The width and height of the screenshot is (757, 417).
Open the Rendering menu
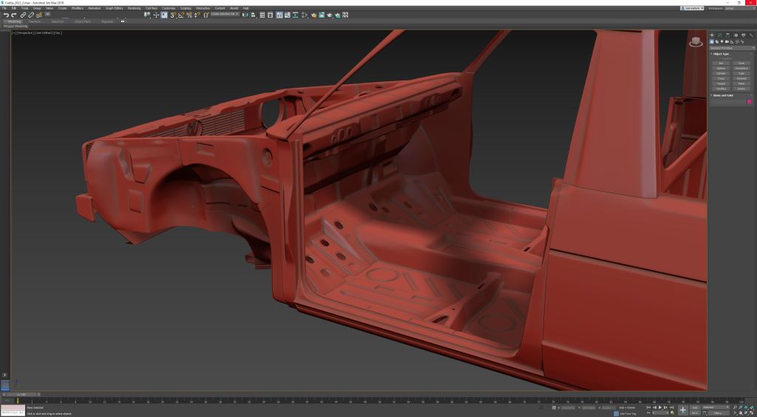click(x=134, y=8)
